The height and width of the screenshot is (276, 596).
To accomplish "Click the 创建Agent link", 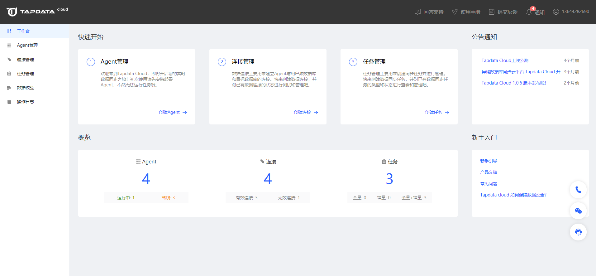I will 169,113.
